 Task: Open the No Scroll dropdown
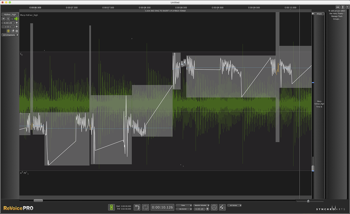184,209
